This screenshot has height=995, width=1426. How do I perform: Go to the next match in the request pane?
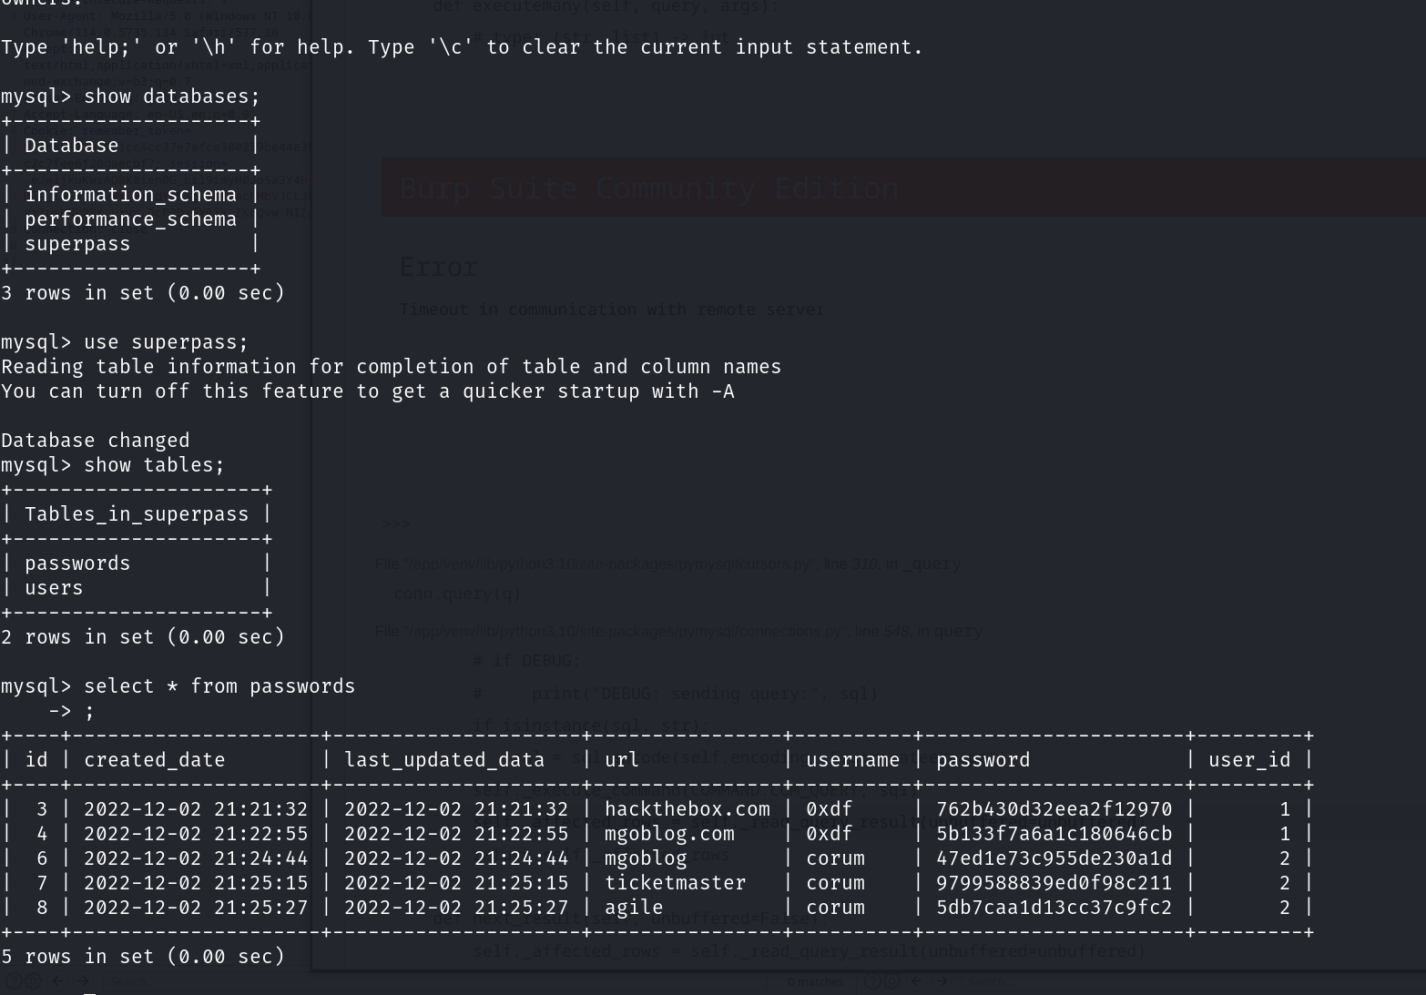tap(82, 981)
